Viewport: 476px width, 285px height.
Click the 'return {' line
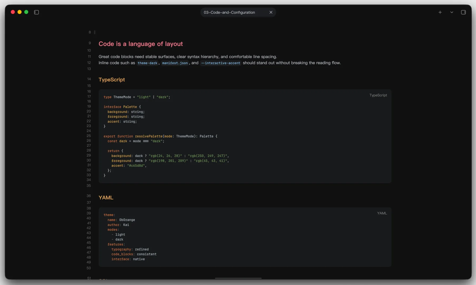(x=115, y=151)
